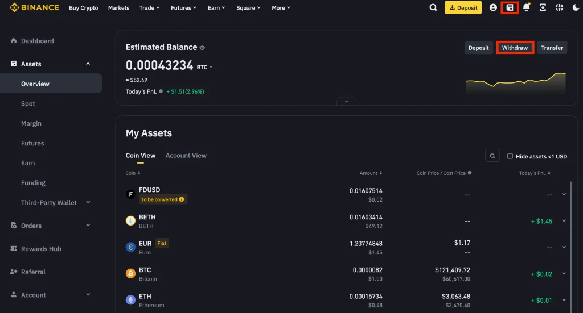This screenshot has width=583, height=313.
Task: Click the BTC coin icon
Action: (x=130, y=274)
